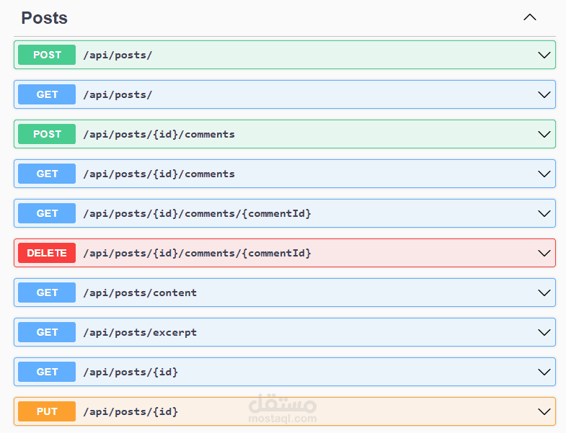Screen dimensions: 566x433
Task: Open GET comments/{commentId} endpoint path
Action: [197, 213]
